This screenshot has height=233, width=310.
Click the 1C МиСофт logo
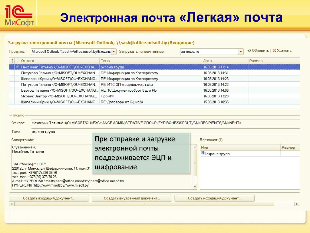coord(19,16)
